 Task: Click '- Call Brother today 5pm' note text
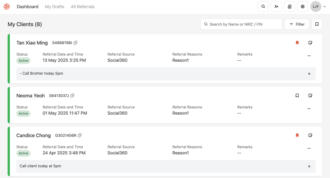[x=42, y=74]
